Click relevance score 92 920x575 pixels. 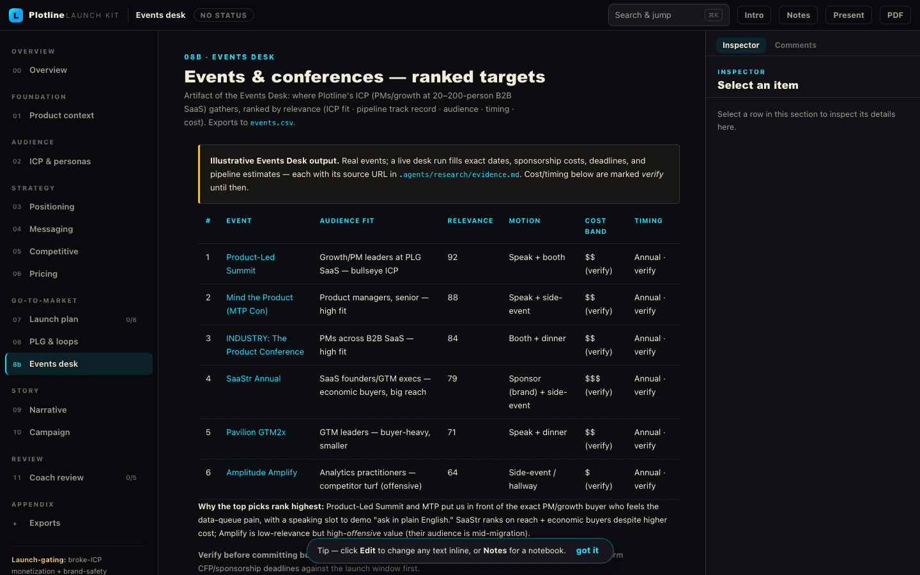coord(452,257)
